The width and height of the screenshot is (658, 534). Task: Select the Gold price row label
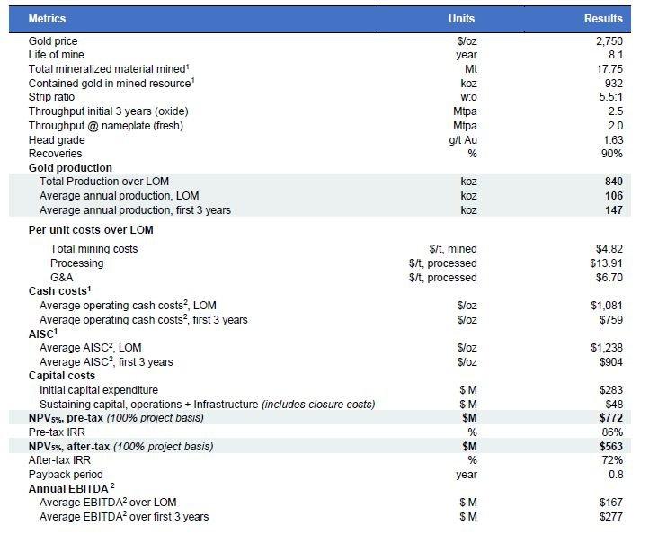coord(53,41)
